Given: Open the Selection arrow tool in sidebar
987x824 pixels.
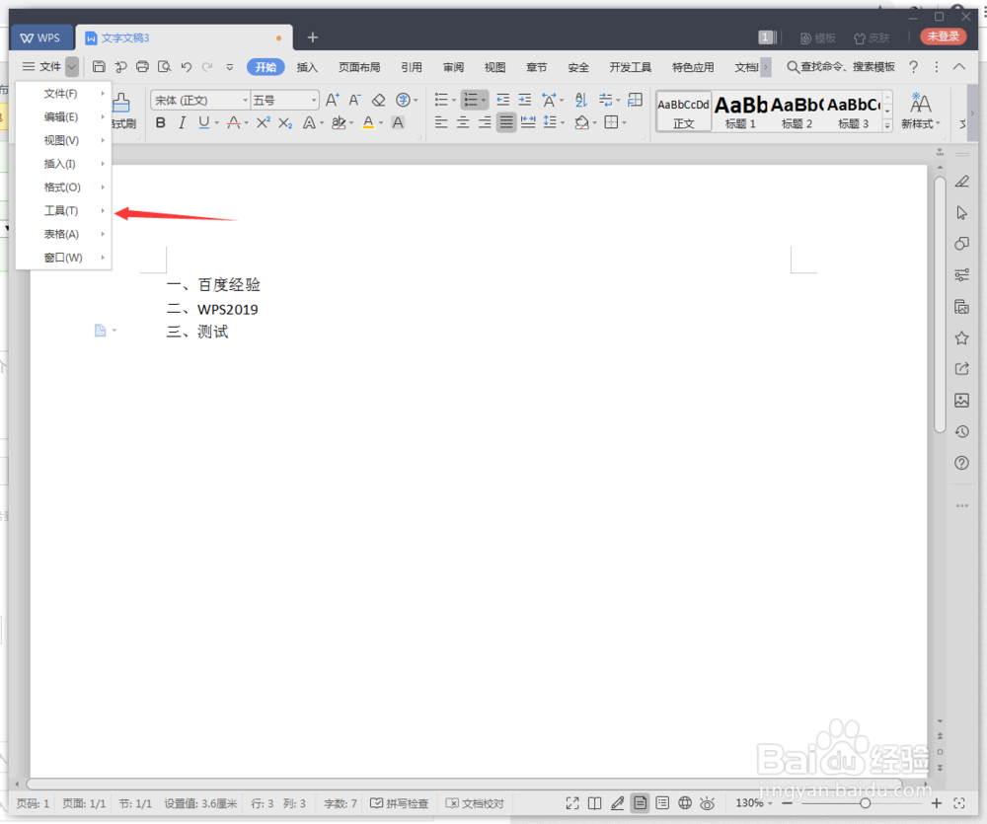Looking at the screenshot, I should [x=961, y=213].
